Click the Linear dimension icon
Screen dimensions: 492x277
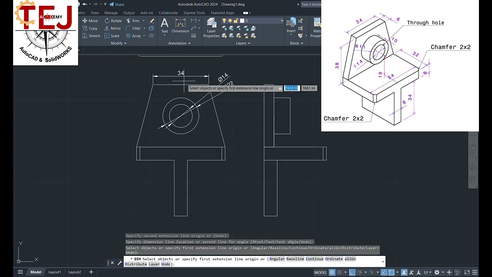point(193,21)
